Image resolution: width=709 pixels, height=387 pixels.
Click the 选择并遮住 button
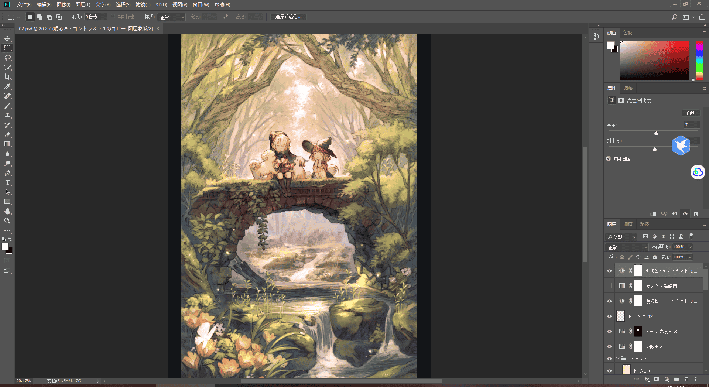click(x=288, y=17)
